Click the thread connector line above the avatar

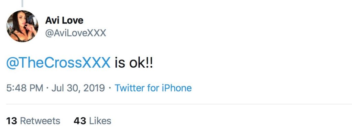pyautogui.click(x=22, y=3)
